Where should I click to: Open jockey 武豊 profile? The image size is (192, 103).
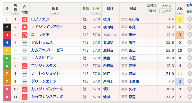click(106, 58)
